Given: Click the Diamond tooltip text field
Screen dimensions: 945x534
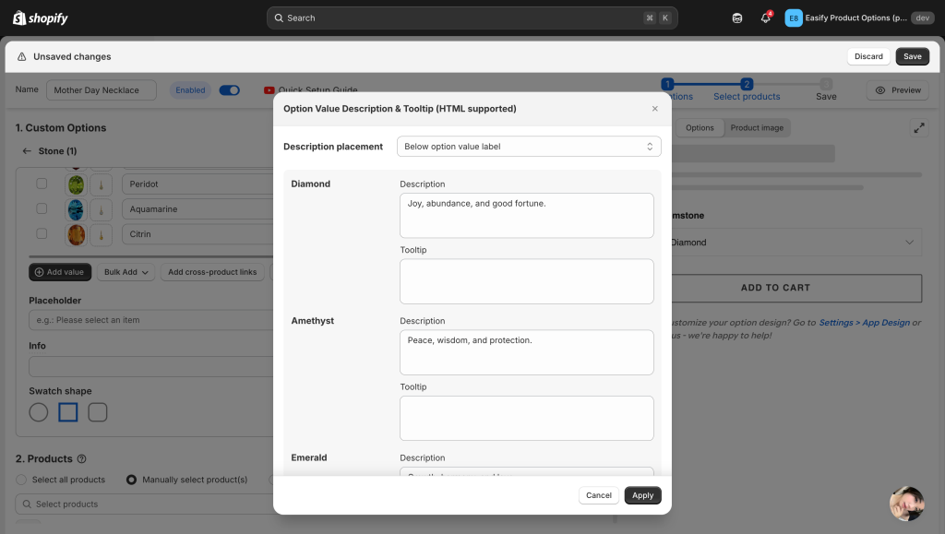Looking at the screenshot, I should pos(526,281).
